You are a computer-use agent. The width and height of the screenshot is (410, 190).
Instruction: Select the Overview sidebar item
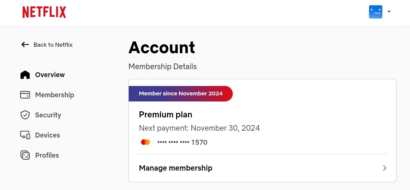pos(43,74)
